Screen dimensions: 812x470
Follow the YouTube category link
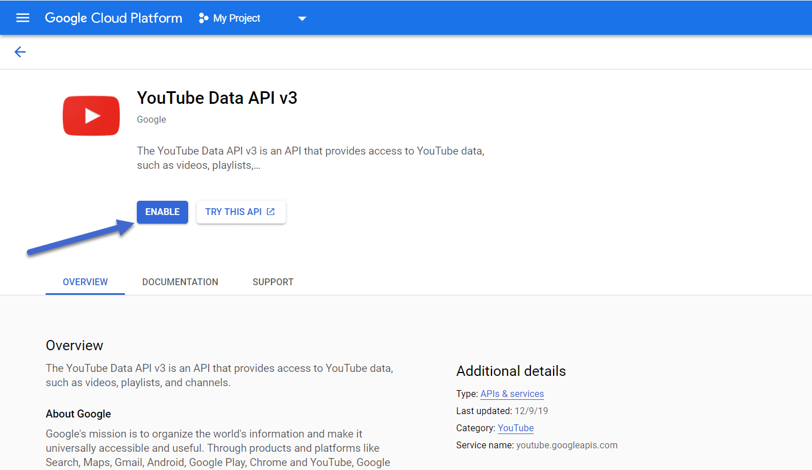(515, 428)
